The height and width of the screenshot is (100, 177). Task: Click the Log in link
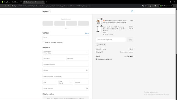(x=87, y=33)
